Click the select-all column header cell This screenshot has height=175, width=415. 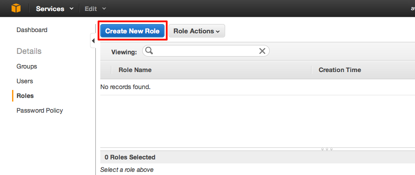coord(106,70)
